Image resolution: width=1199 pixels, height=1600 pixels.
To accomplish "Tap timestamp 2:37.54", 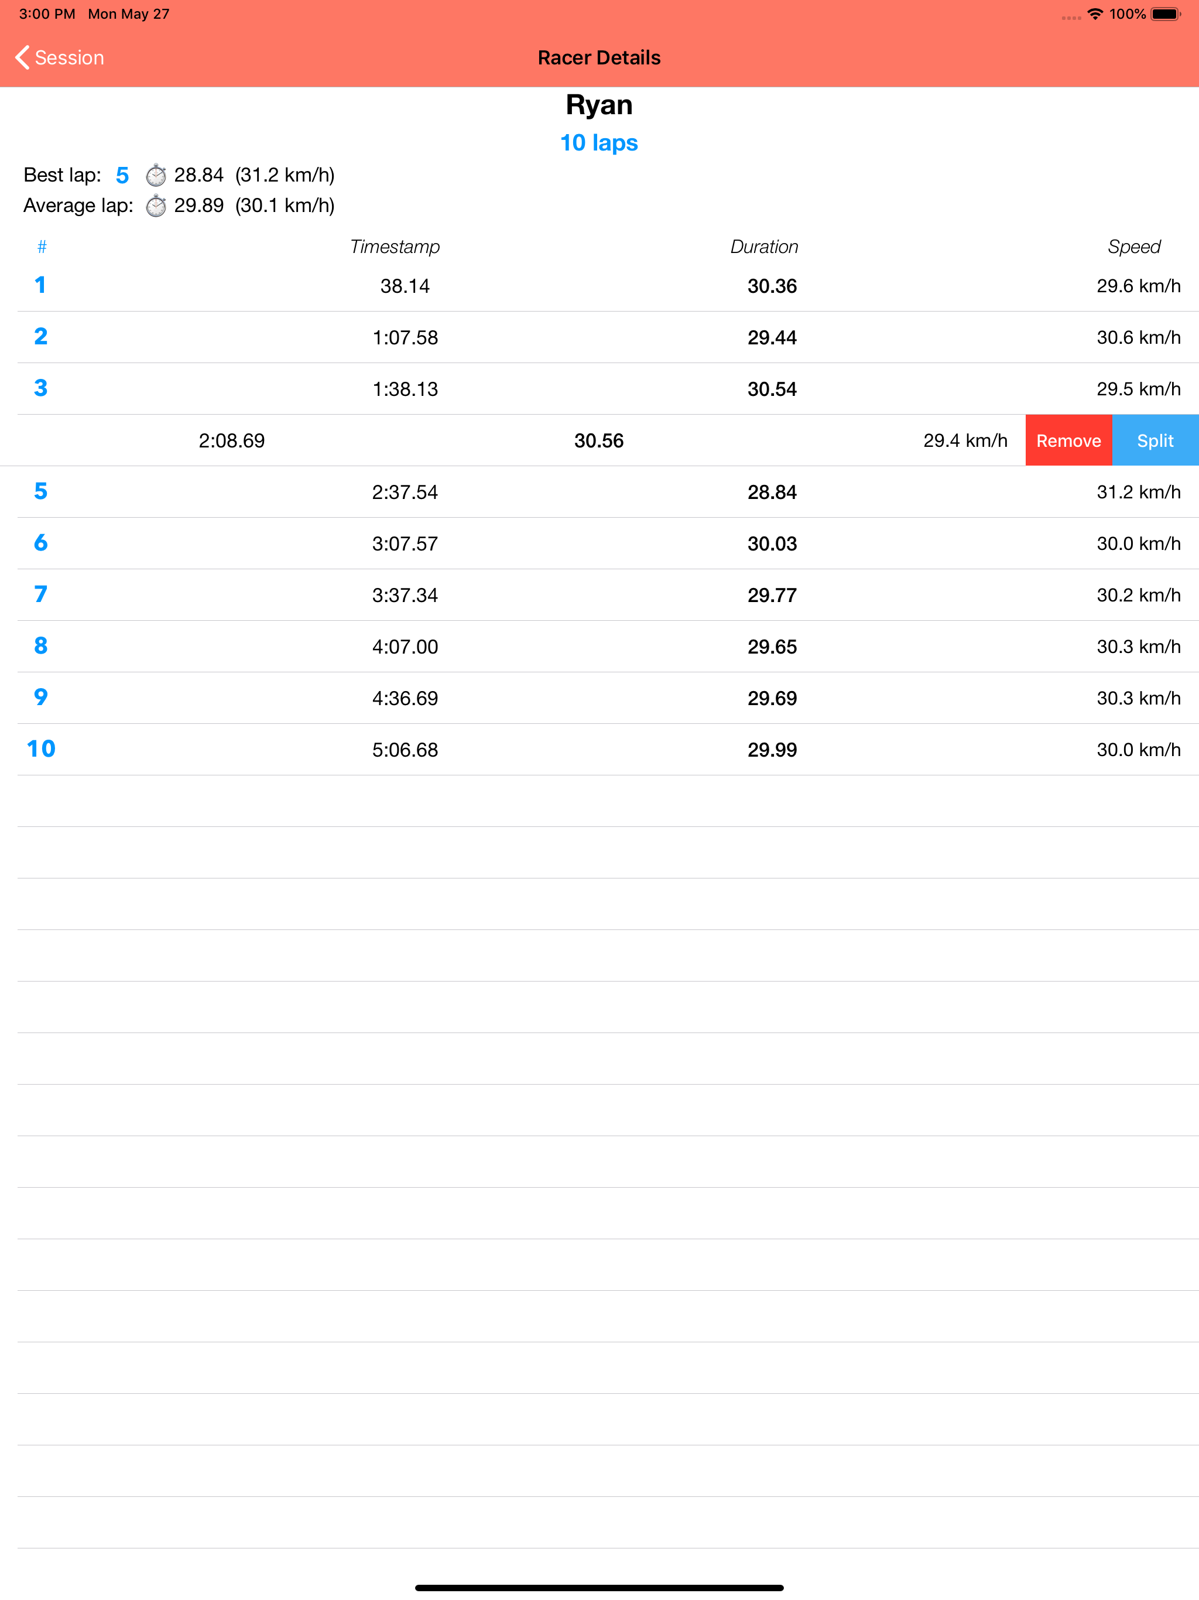I will 405,492.
